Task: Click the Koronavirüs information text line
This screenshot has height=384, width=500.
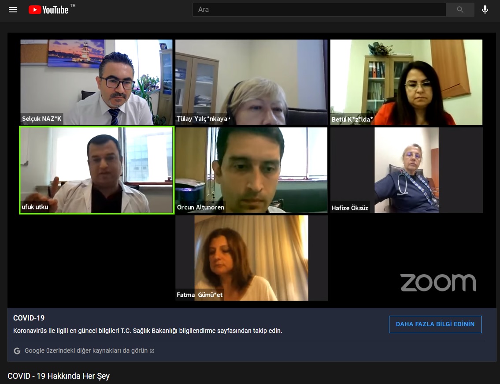Action: [148, 331]
